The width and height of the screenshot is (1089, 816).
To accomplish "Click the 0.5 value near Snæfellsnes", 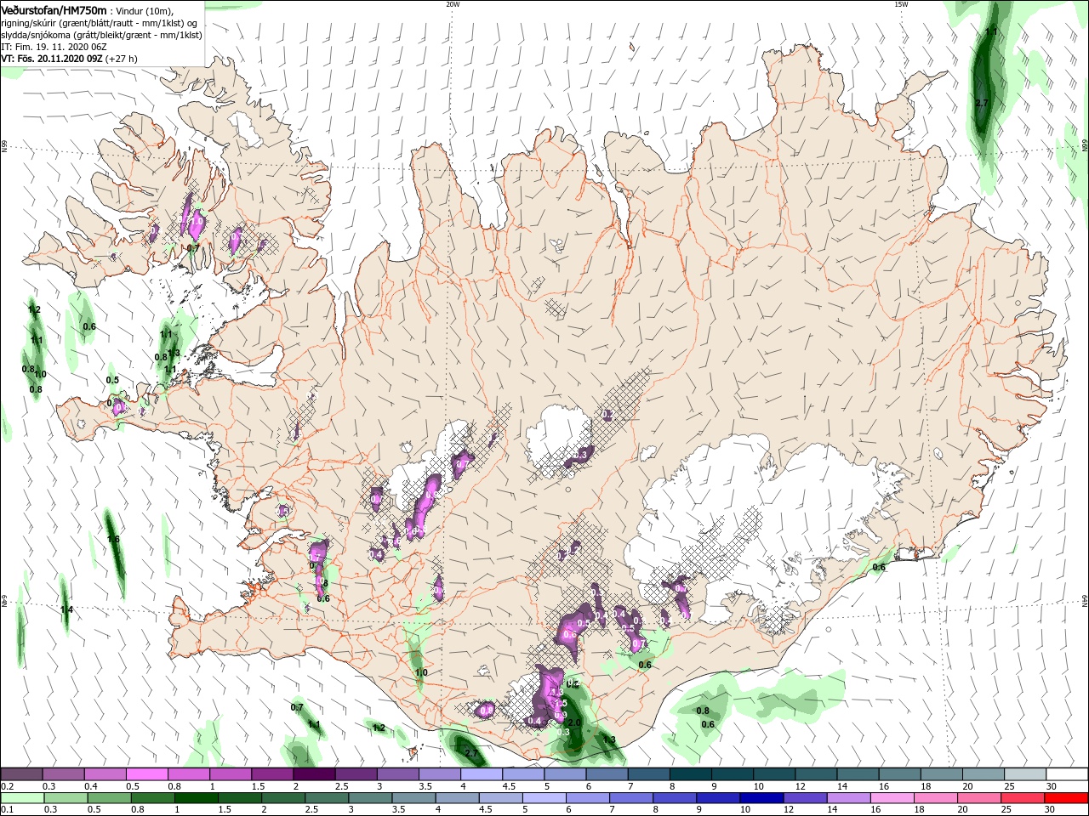I will 112,380.
